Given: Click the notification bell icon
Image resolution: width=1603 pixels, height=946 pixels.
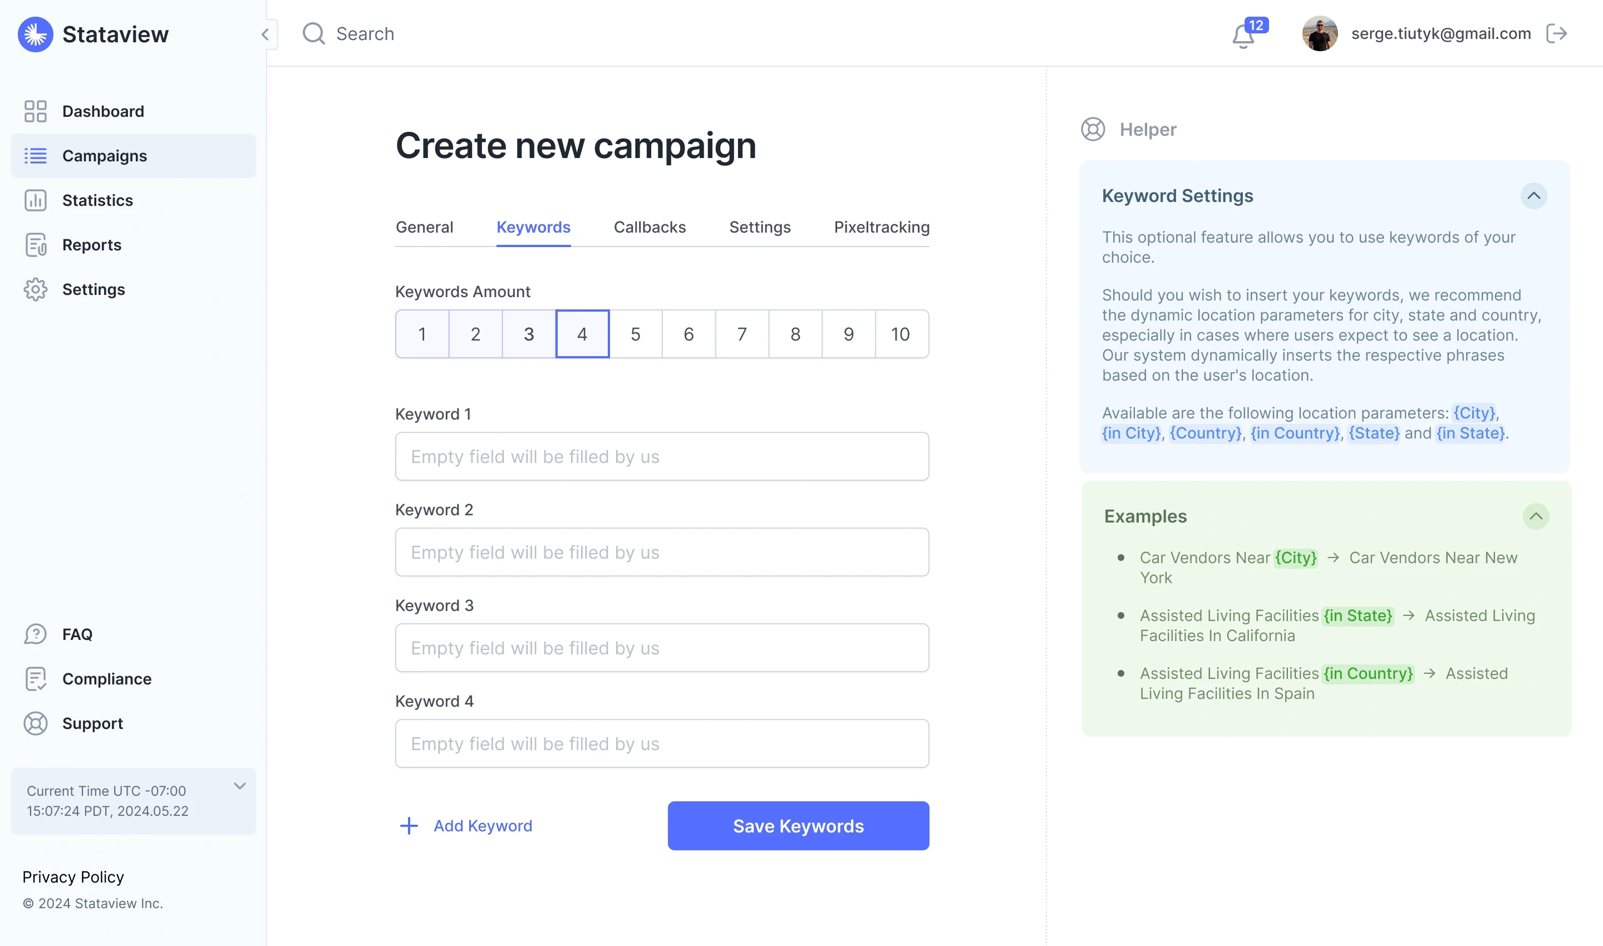Looking at the screenshot, I should click(x=1243, y=36).
